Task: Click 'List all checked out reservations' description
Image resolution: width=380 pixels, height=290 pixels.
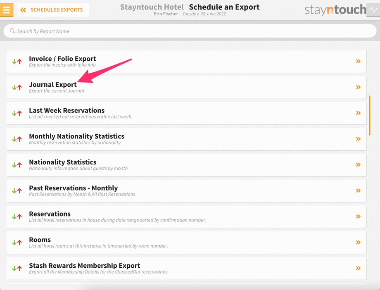Action: tap(81, 116)
